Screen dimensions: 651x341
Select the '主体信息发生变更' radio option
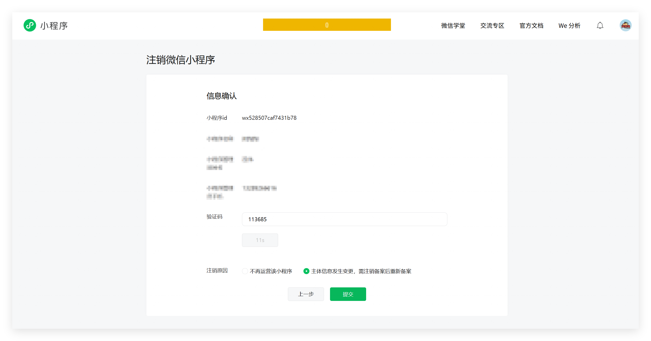click(x=306, y=271)
